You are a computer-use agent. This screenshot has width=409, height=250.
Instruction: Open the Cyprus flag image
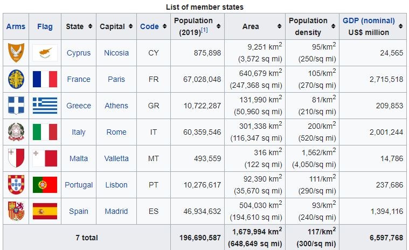[x=45, y=53]
